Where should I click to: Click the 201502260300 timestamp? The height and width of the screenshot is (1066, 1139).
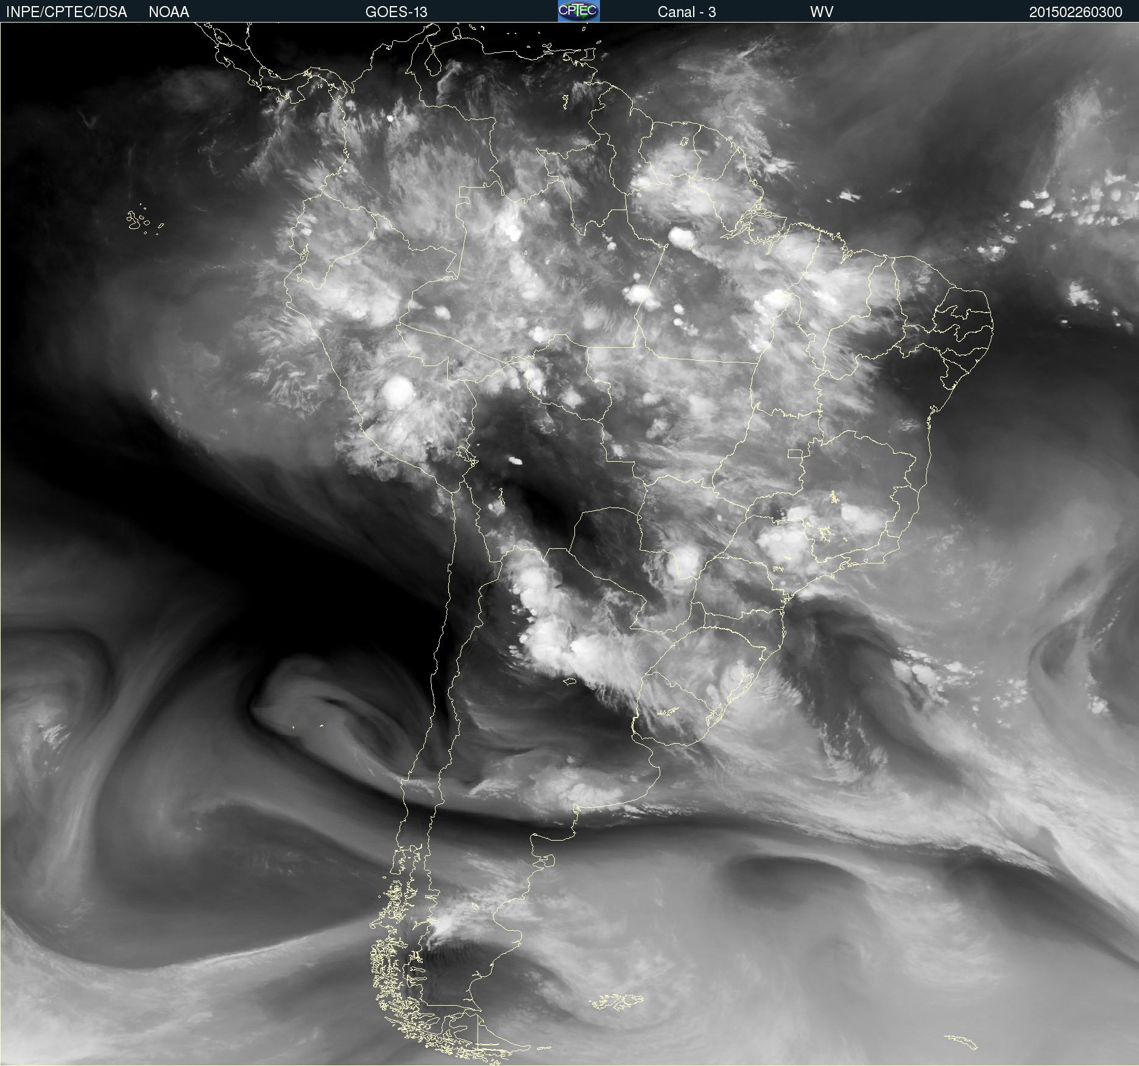tap(1075, 12)
